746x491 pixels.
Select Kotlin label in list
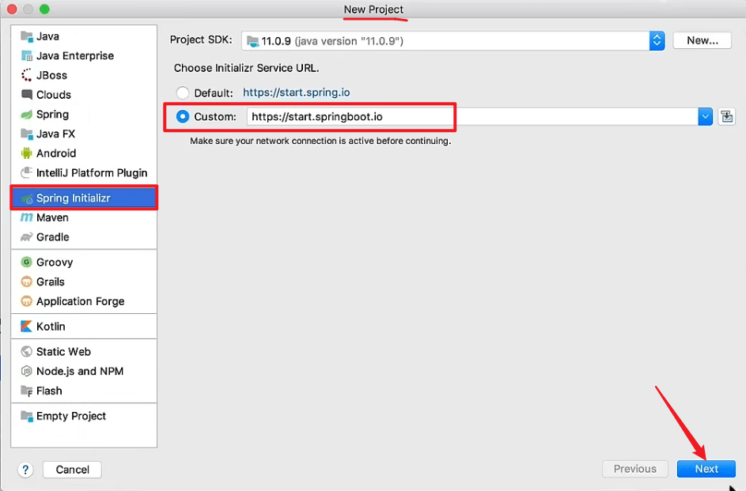pyautogui.click(x=51, y=327)
